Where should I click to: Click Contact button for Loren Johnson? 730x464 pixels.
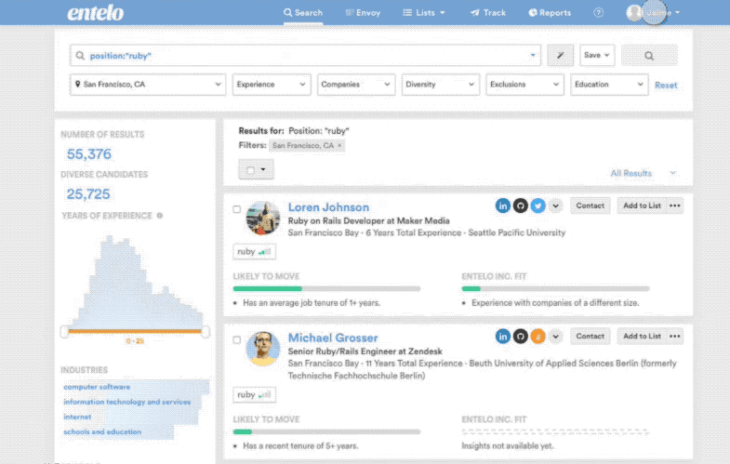590,205
